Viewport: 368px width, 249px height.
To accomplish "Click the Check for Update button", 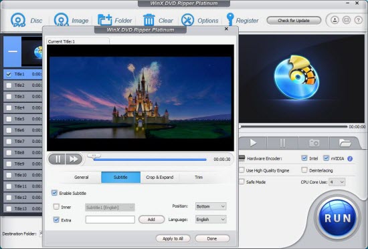I will [x=294, y=21].
